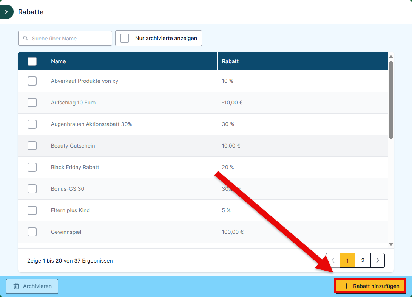Image resolution: width=412 pixels, height=297 pixels.
Task: Select the 'Aufschlag 10 Euro' row checkbox
Action: pos(32,103)
